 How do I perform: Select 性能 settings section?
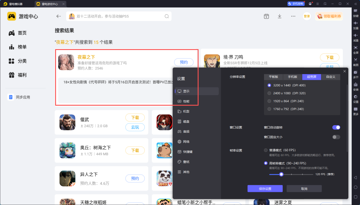click(197, 101)
